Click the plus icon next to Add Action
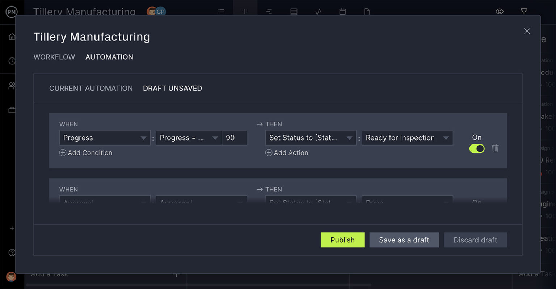The image size is (556, 289). click(x=269, y=153)
